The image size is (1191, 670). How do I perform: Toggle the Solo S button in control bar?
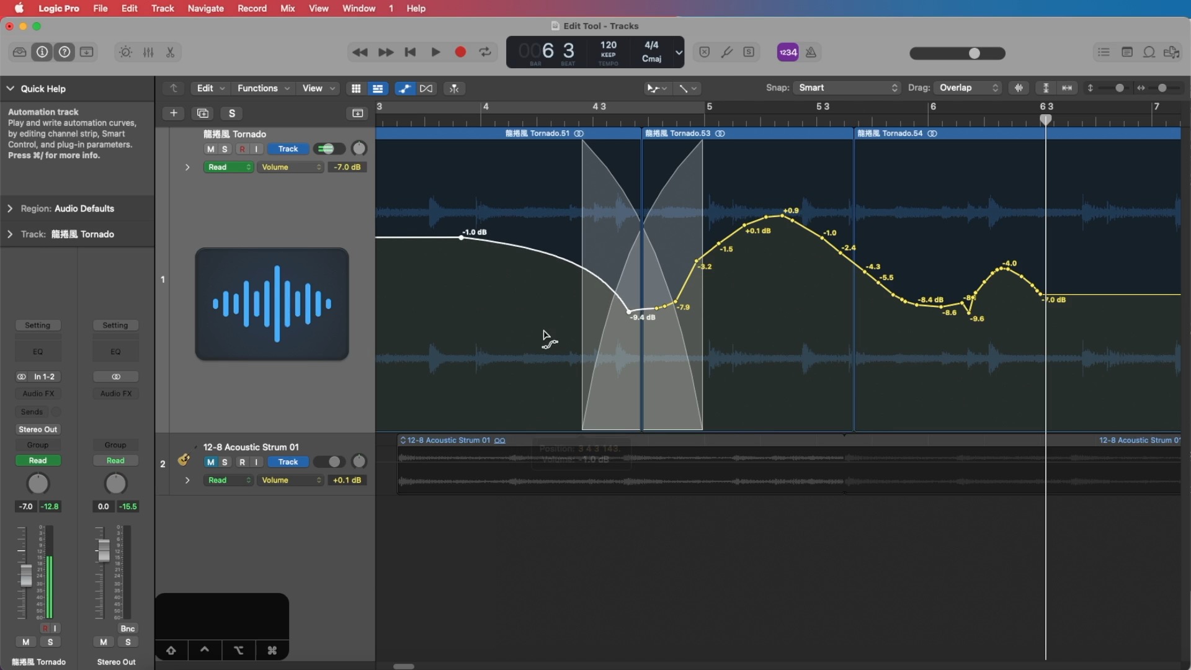pos(749,52)
